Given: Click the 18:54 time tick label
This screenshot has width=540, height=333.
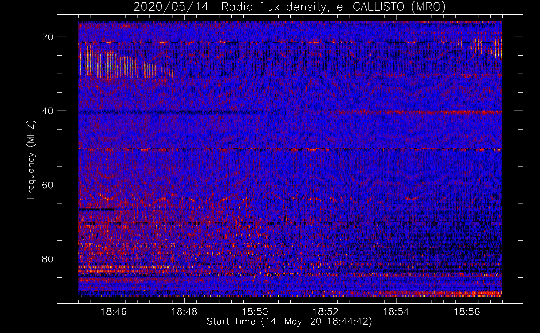Looking at the screenshot, I should point(396,312).
